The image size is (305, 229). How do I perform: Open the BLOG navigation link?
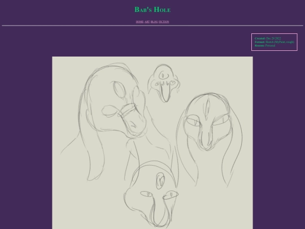[x=154, y=21]
